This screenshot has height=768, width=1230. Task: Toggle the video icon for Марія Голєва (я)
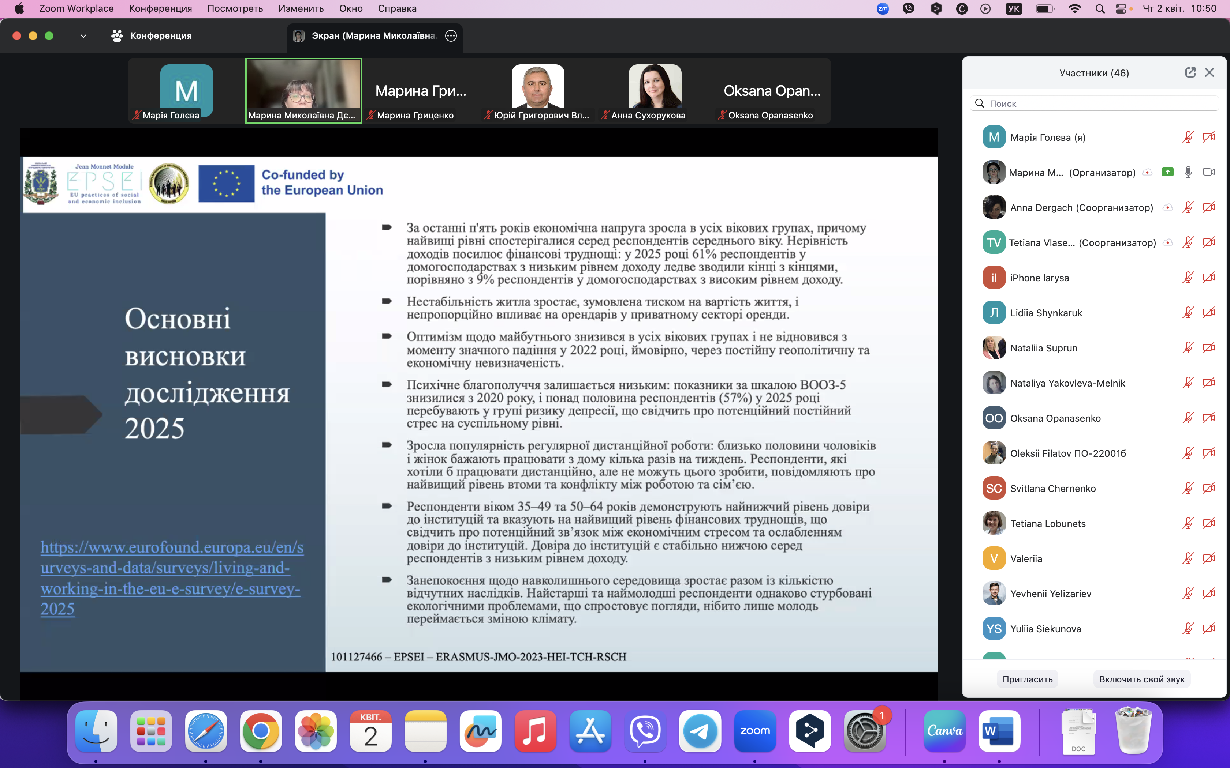(x=1209, y=137)
